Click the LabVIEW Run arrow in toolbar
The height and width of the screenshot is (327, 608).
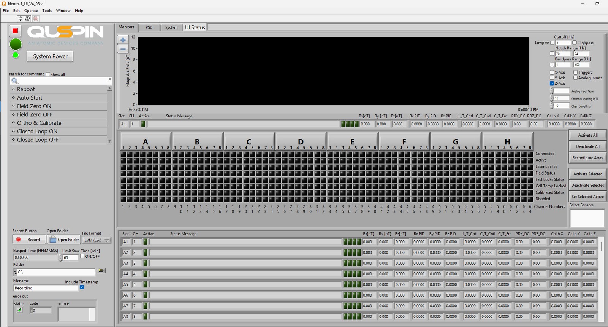21,18
